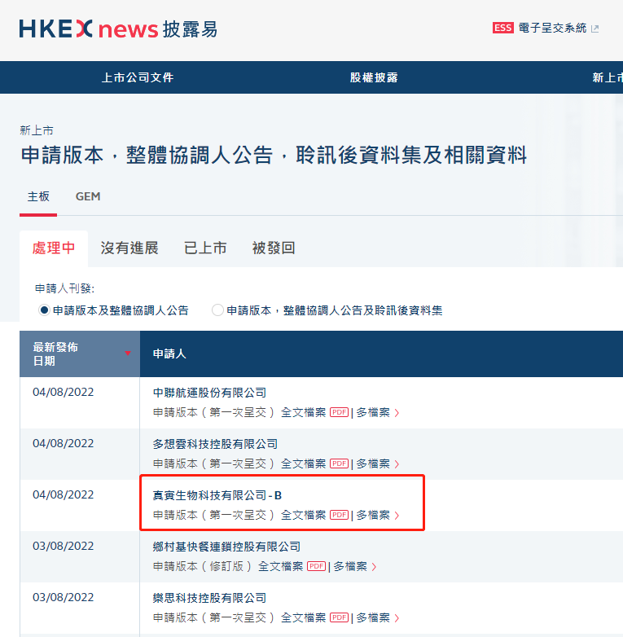Screen dimensions: 623x637
Task: Open 中聯航運股份有限公司 多檔案 link
Action: coord(373,412)
